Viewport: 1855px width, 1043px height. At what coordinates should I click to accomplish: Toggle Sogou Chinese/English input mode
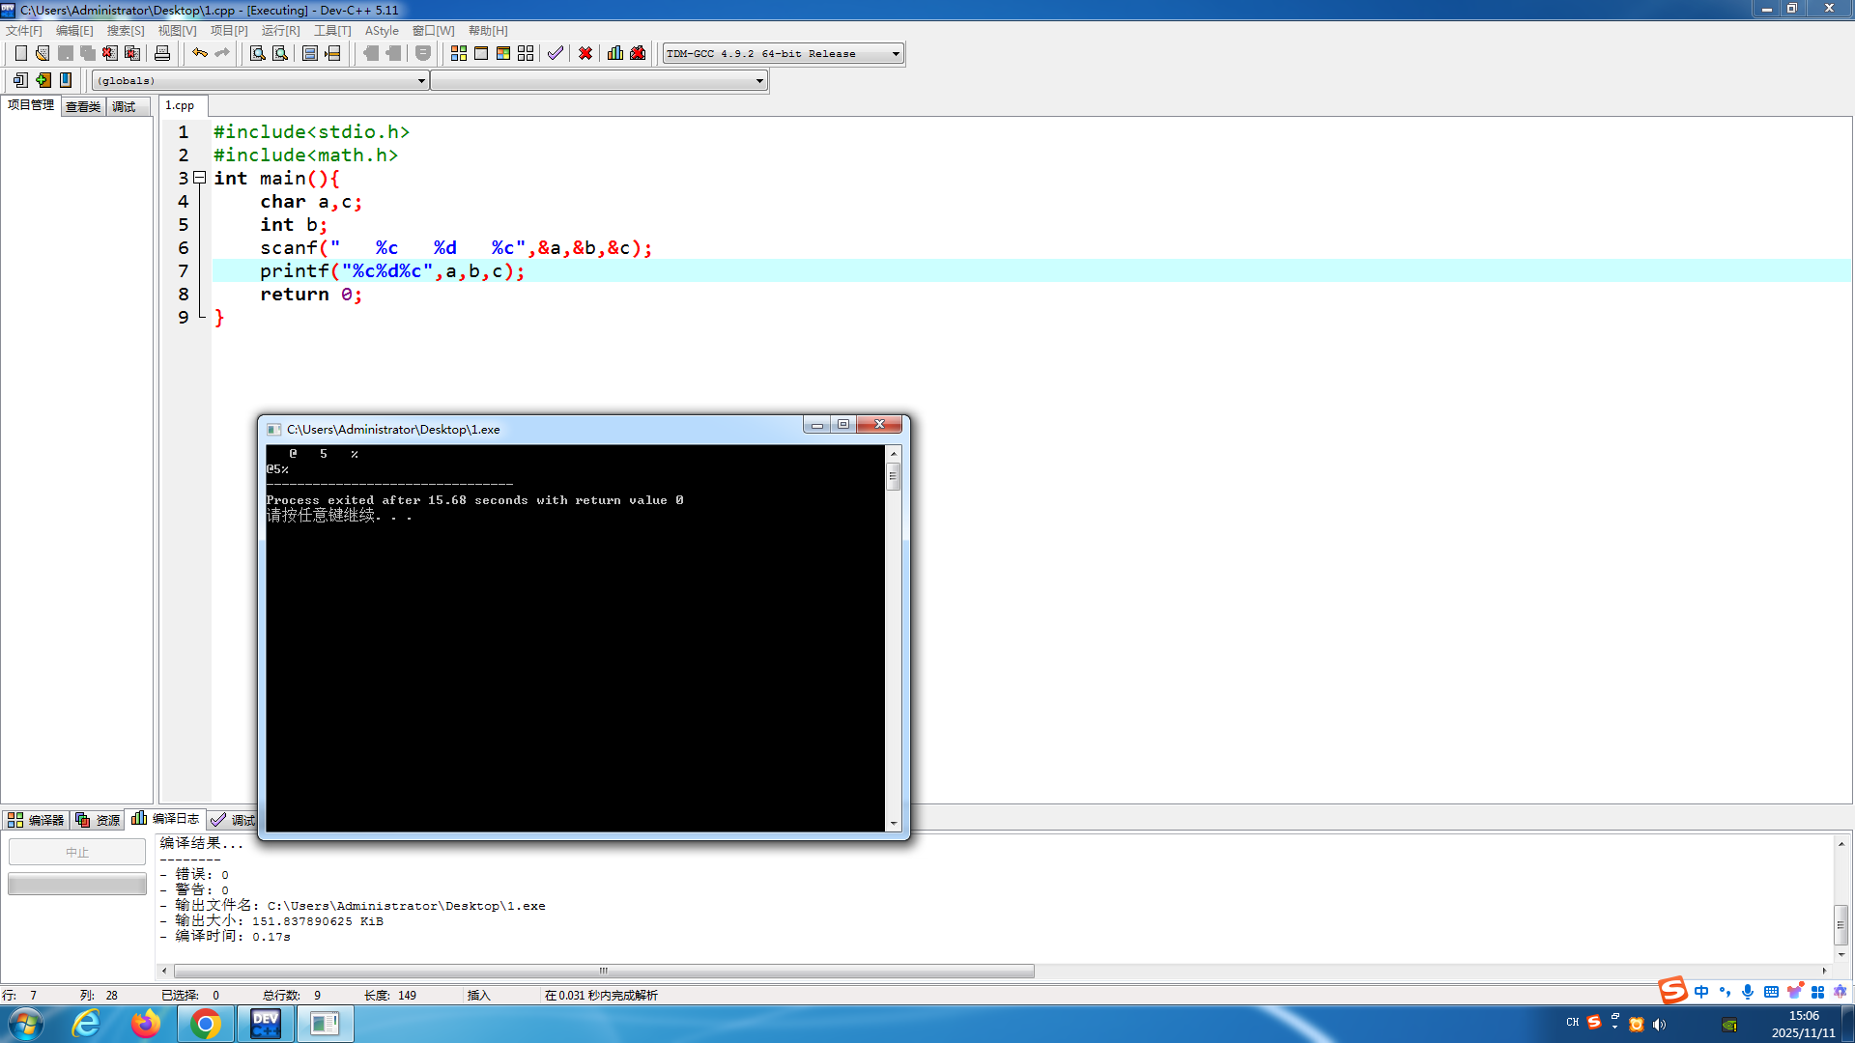(x=1701, y=992)
